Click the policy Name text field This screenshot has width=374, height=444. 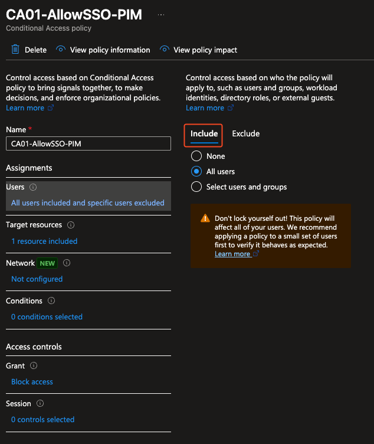(x=88, y=143)
